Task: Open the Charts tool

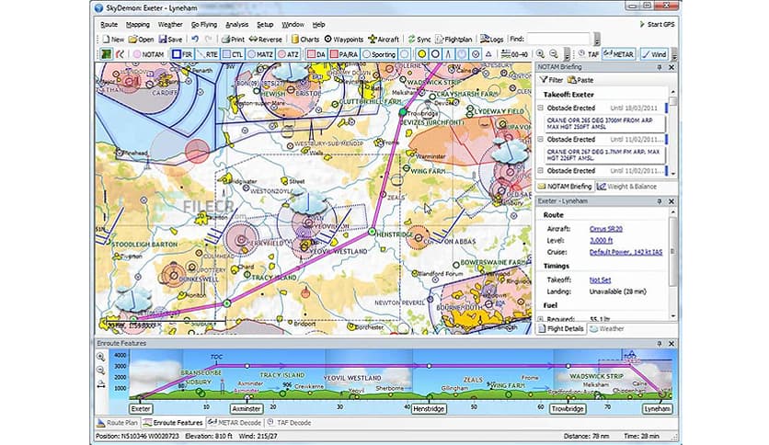Action: (x=304, y=40)
